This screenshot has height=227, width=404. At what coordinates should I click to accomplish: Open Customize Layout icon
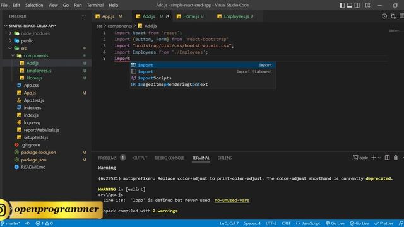click(x=367, y=5)
